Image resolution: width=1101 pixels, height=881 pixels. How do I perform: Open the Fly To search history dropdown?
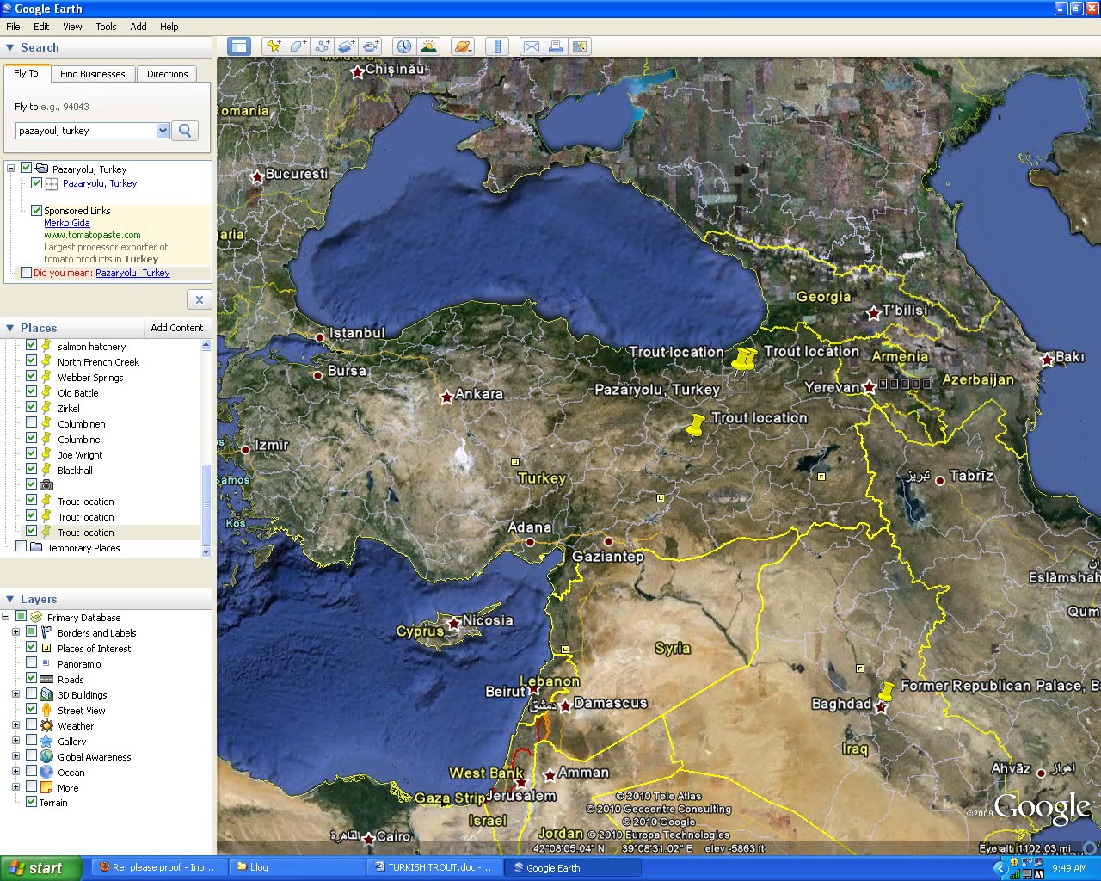tap(163, 130)
